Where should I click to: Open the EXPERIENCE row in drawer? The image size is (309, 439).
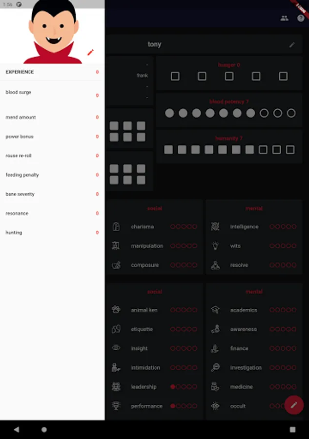click(x=52, y=72)
